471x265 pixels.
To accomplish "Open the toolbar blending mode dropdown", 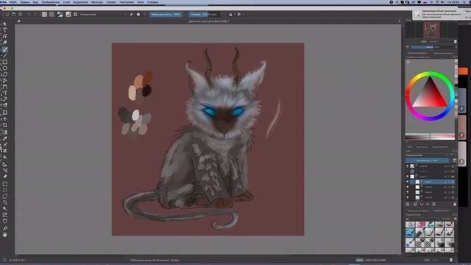I will click(x=103, y=14).
